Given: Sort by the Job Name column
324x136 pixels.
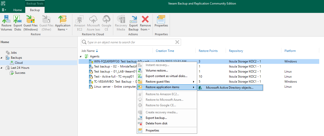Looking at the screenshot, I should [x=90, y=51].
